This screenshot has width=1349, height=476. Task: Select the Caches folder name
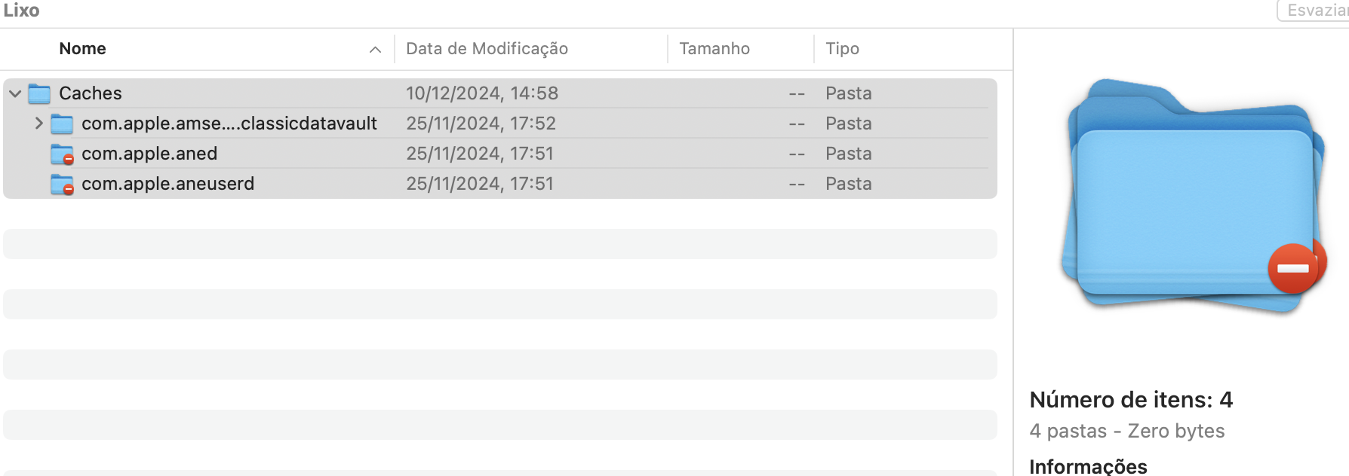click(91, 93)
